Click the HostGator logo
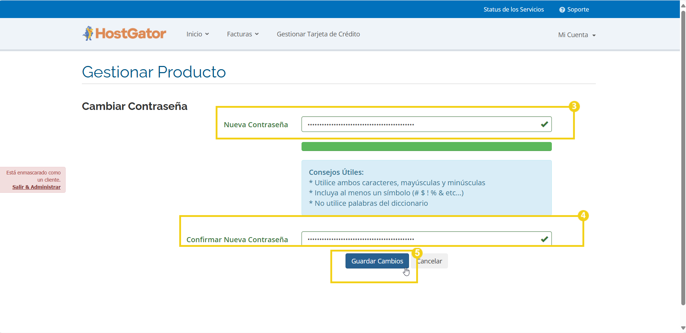 pos(124,34)
